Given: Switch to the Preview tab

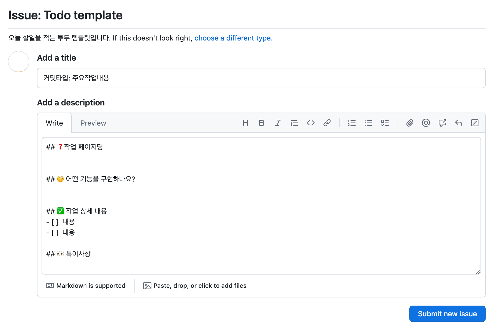Looking at the screenshot, I should click(93, 123).
